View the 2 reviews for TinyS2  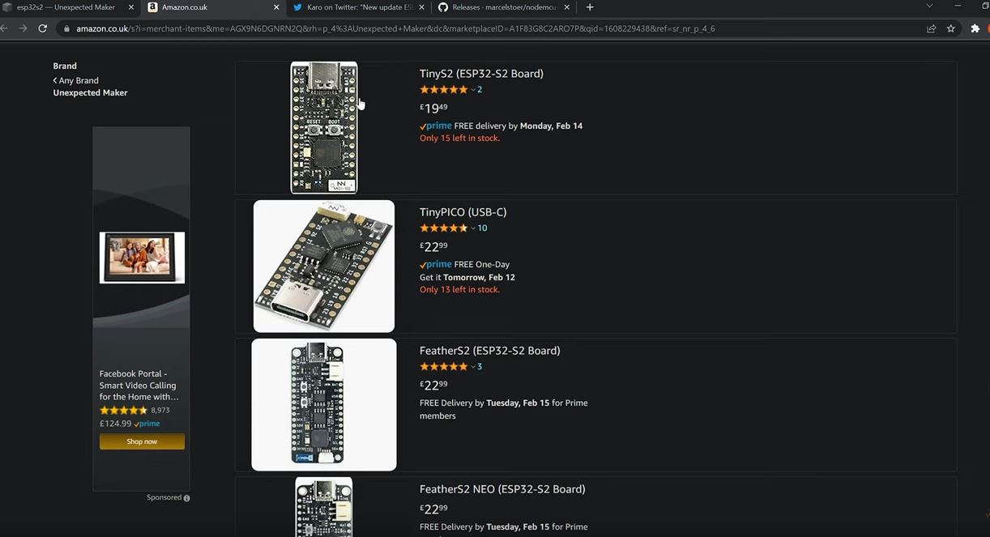pos(480,90)
